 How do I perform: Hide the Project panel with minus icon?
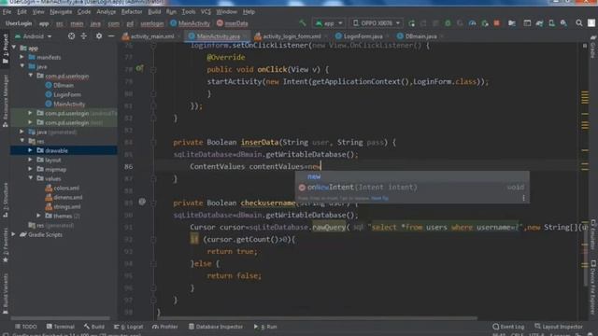tap(111, 36)
